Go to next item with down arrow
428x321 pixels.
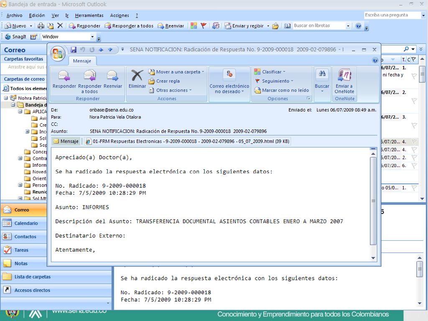point(110,49)
